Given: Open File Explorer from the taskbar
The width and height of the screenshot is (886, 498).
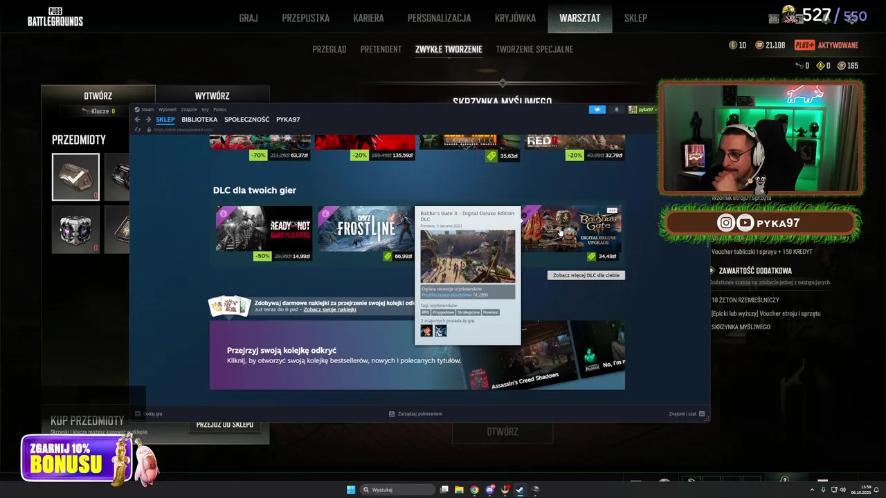Looking at the screenshot, I should tap(459, 490).
